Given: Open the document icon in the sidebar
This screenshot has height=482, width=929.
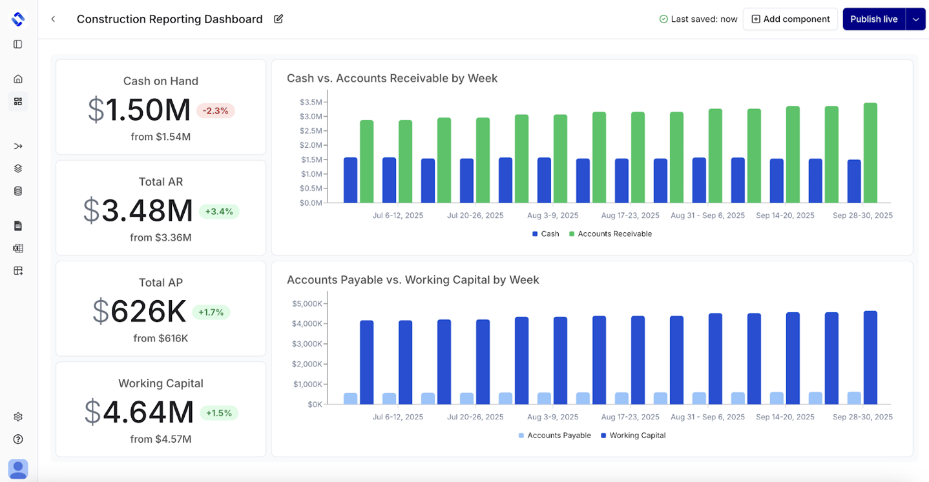Looking at the screenshot, I should [x=18, y=226].
